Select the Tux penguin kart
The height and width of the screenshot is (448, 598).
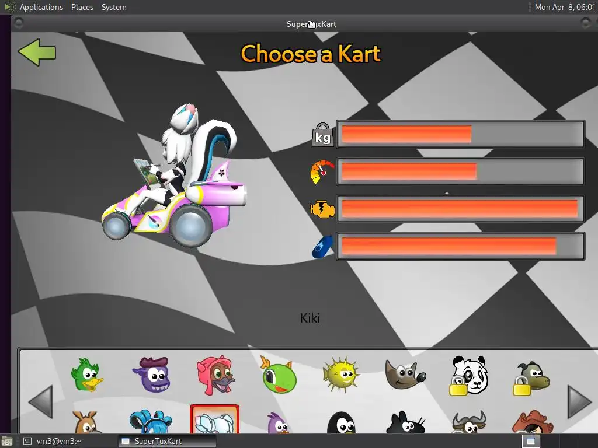pyautogui.click(x=341, y=422)
